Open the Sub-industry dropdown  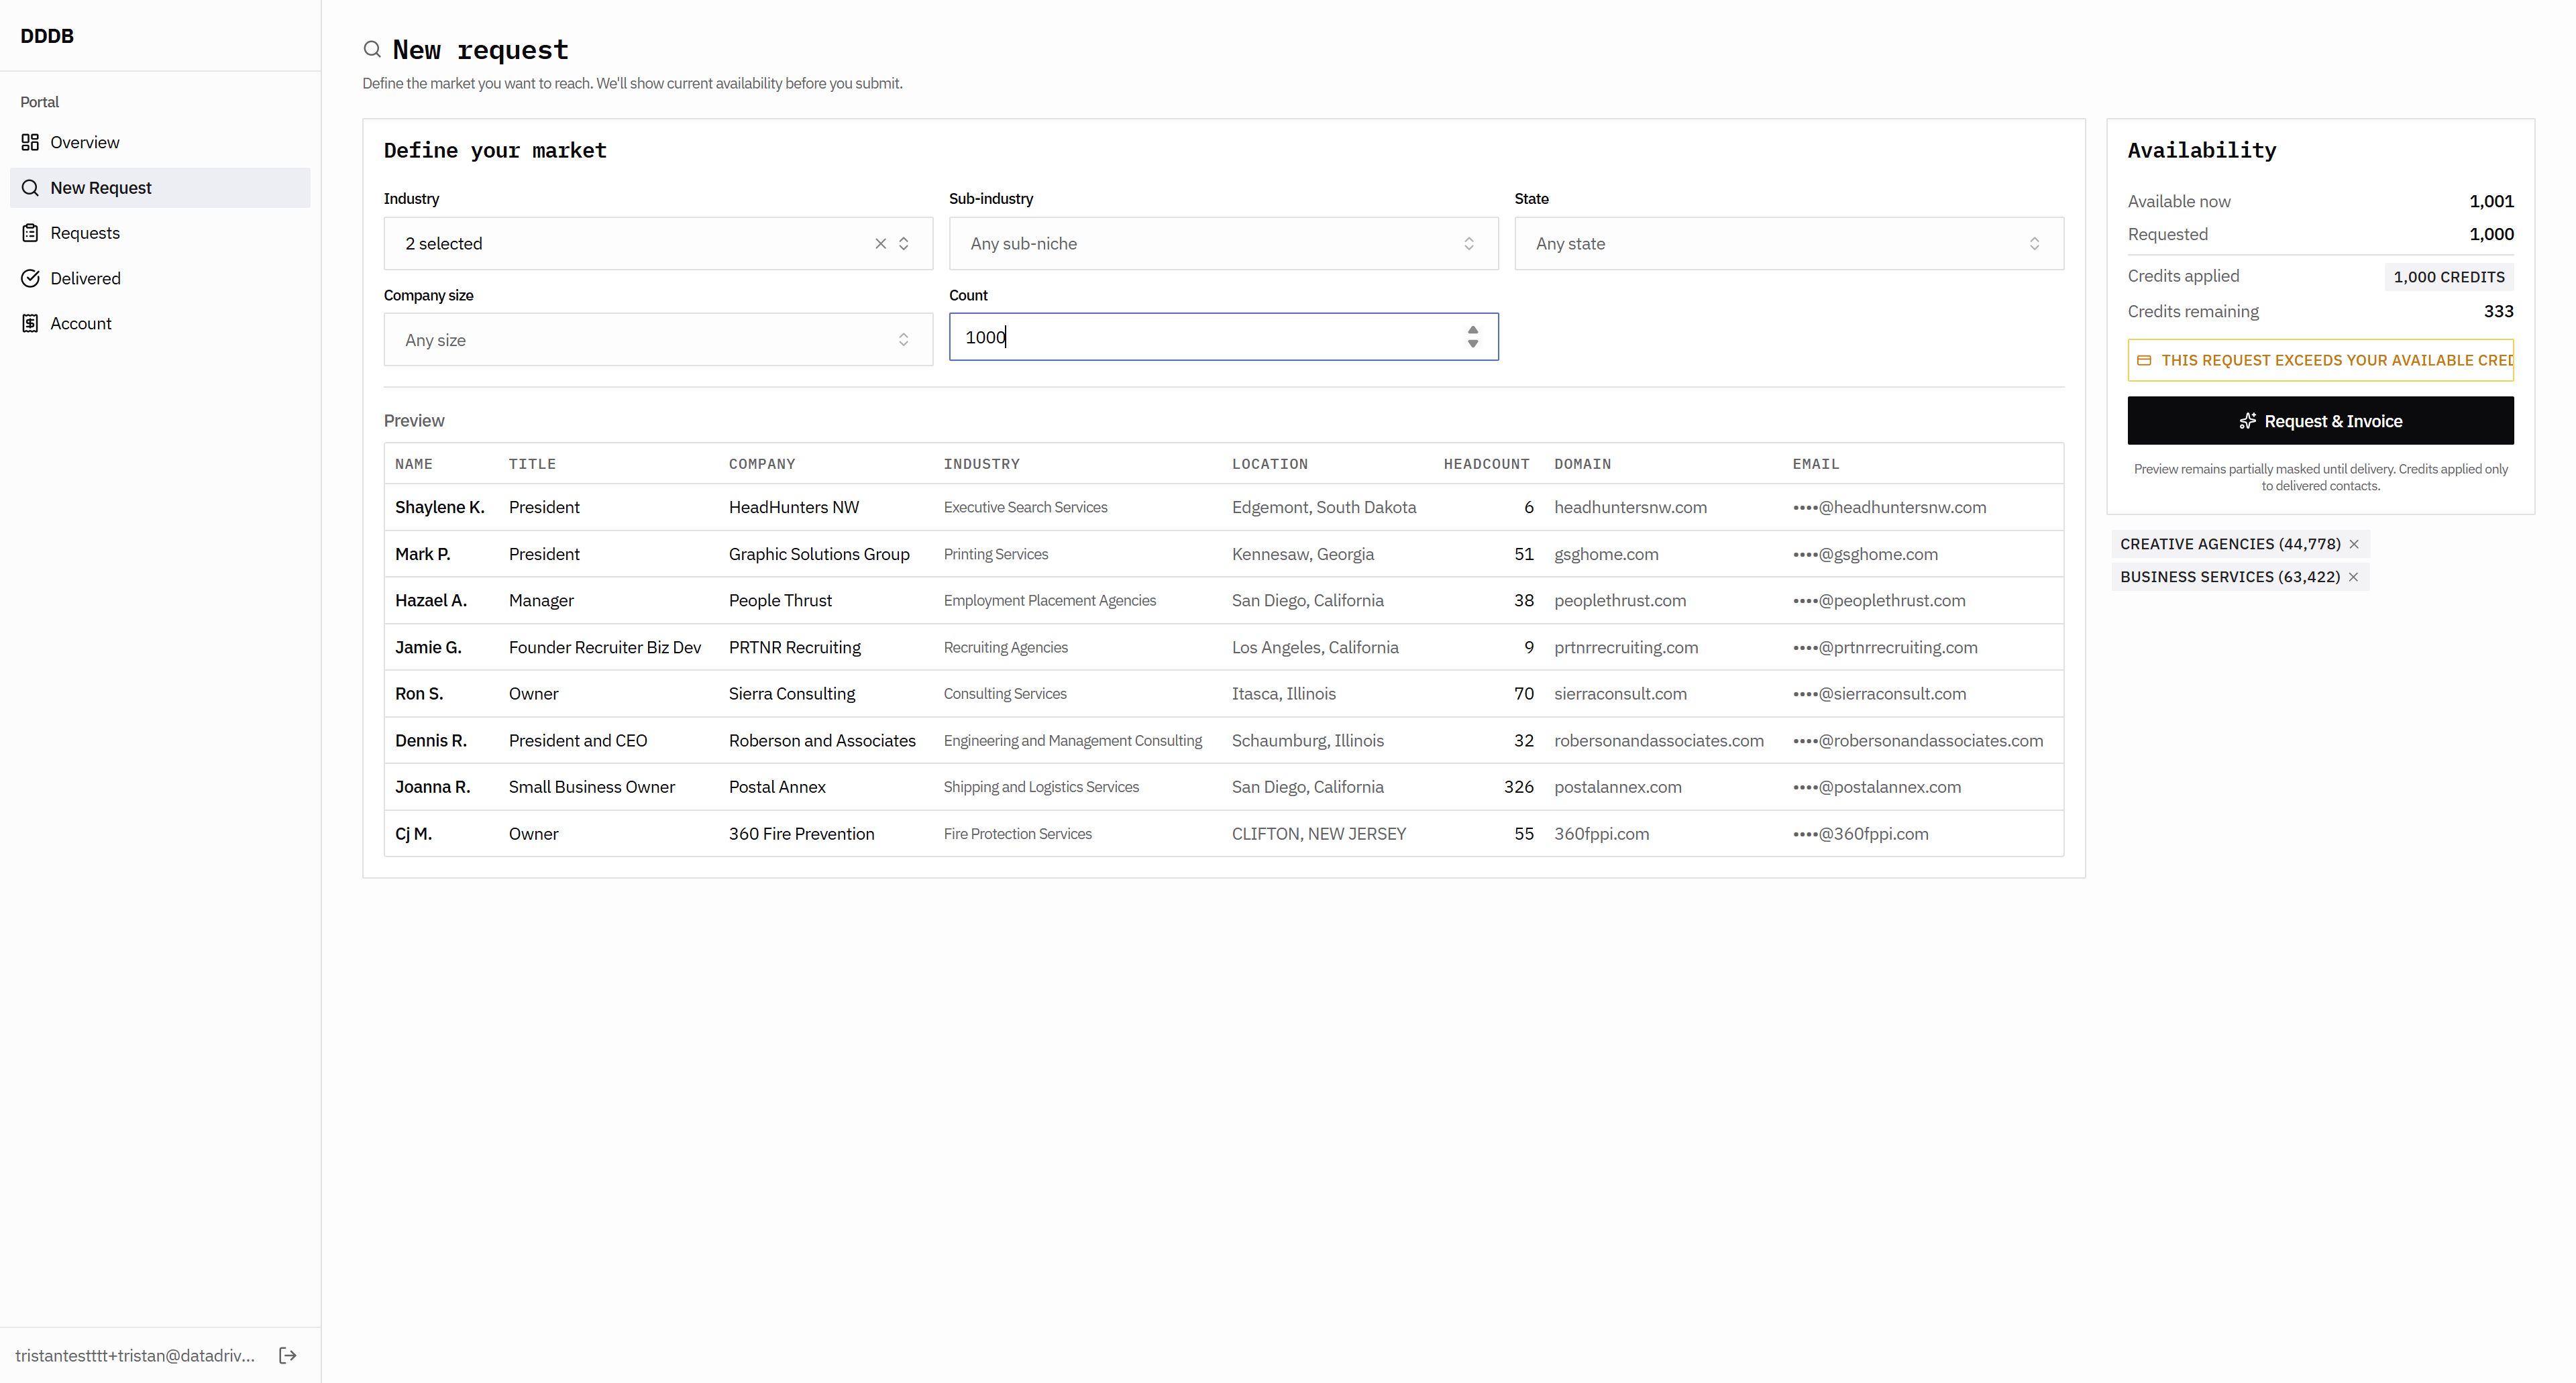click(x=1222, y=243)
